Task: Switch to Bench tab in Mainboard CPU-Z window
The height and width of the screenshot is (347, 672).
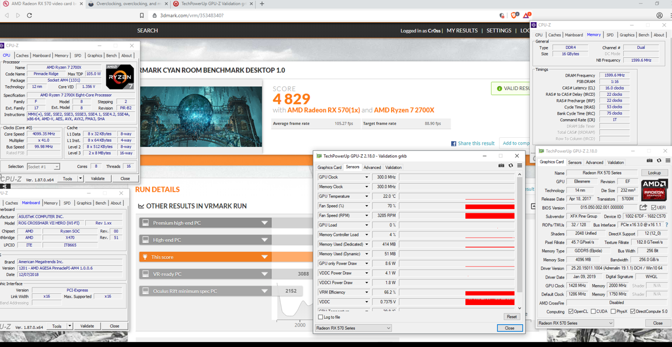Action: click(x=100, y=203)
